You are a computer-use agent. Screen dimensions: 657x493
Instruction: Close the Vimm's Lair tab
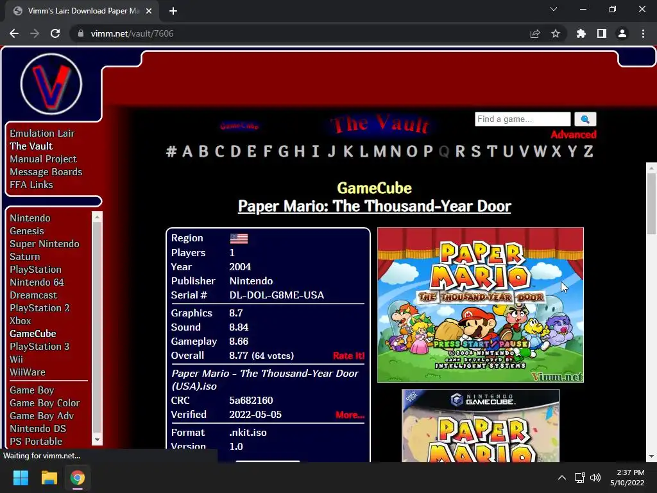[149, 11]
